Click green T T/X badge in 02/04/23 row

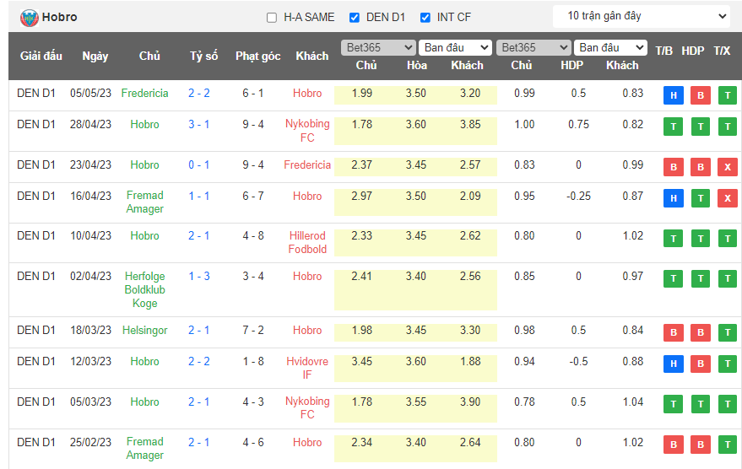pos(727,278)
